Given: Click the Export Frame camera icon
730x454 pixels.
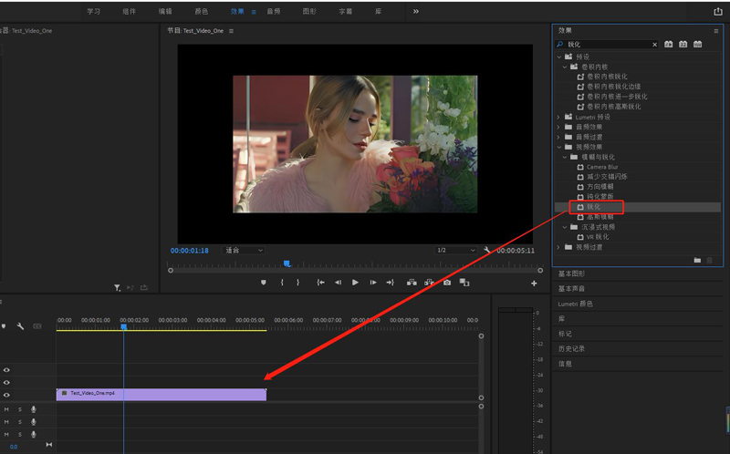Looking at the screenshot, I should 446,283.
